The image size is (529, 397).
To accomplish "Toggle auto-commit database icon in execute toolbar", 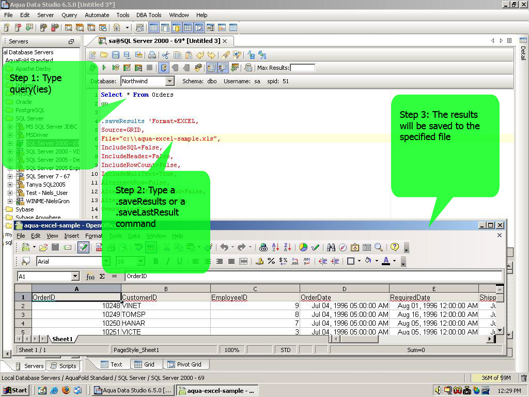I will pyautogui.click(x=164, y=68).
